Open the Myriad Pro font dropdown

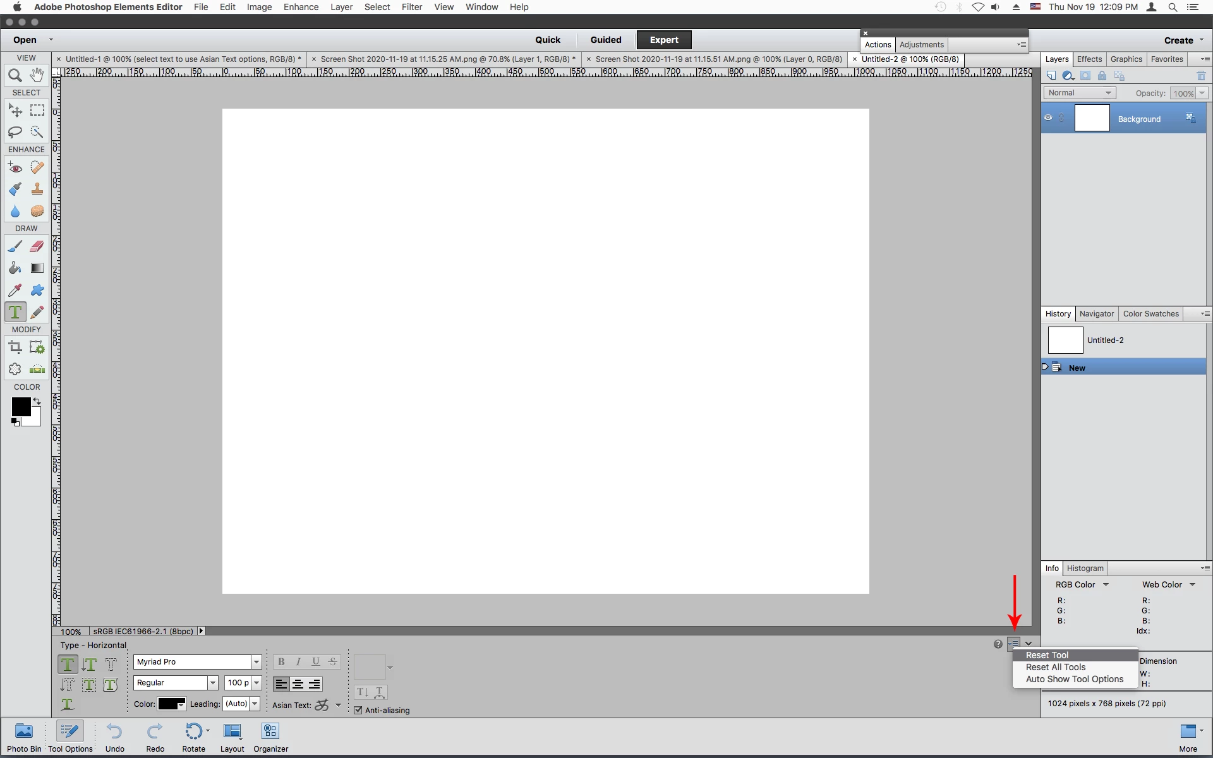click(256, 662)
